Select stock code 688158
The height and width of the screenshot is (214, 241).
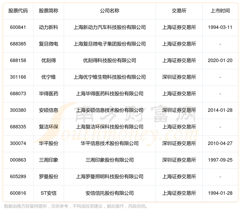pyautogui.click(x=18, y=60)
